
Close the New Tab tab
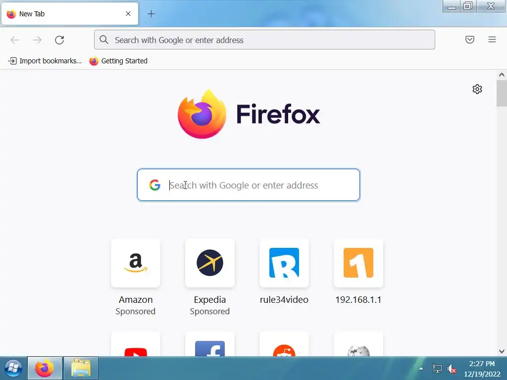128,13
